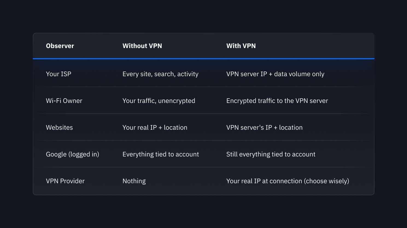Click the Without VPN column header

point(142,46)
